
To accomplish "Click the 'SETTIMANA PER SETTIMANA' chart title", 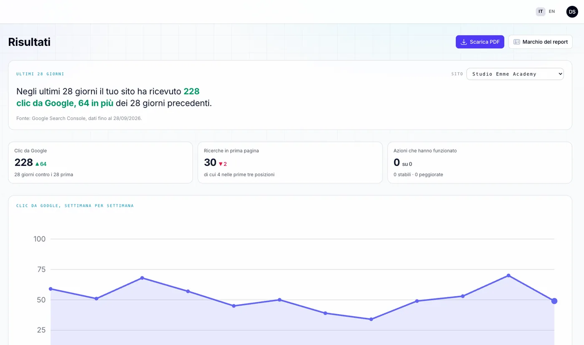I will click(x=75, y=206).
